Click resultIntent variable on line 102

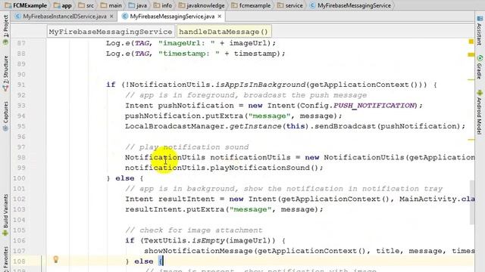click(186, 199)
